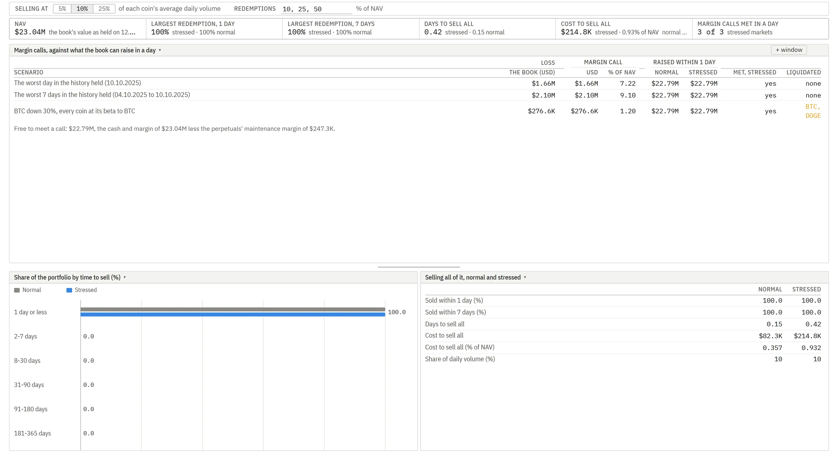Image resolution: width=838 pixels, height=452 pixels.
Task: Click the % OF NAV column header
Action: pyautogui.click(x=622, y=72)
